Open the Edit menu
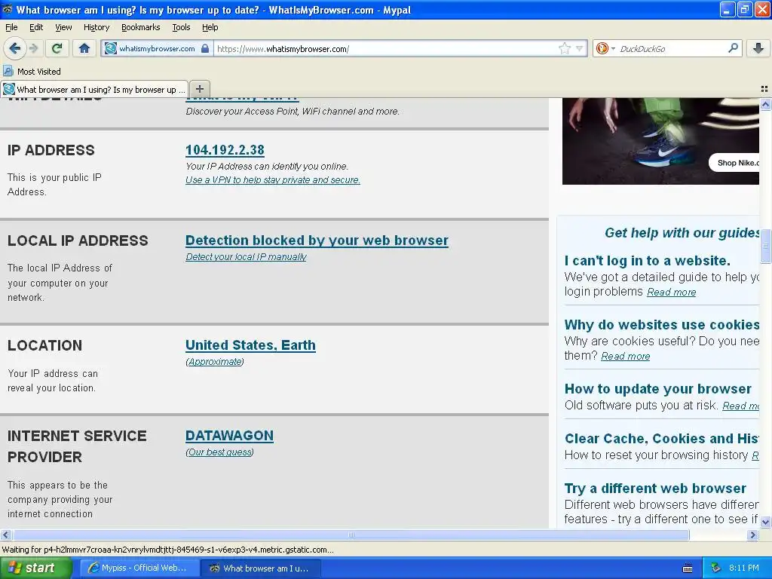Image resolution: width=772 pixels, height=579 pixels. click(36, 28)
